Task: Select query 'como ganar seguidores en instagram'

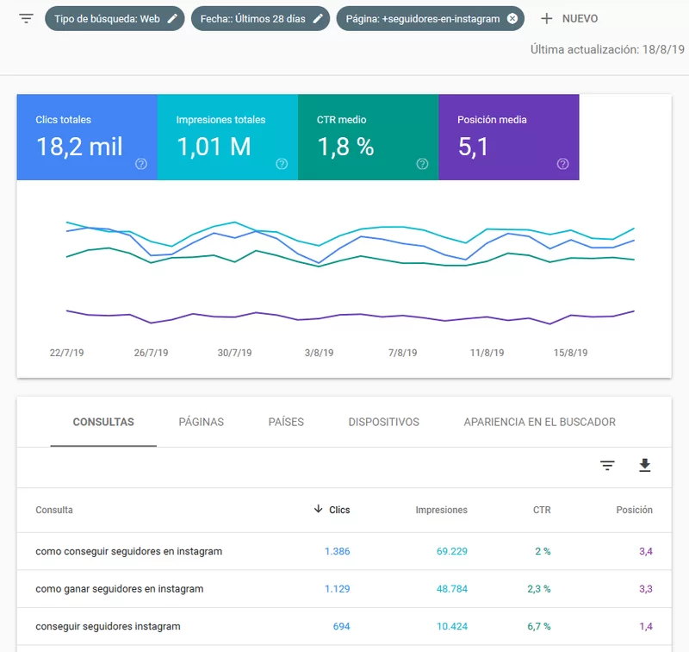Action: click(x=120, y=589)
